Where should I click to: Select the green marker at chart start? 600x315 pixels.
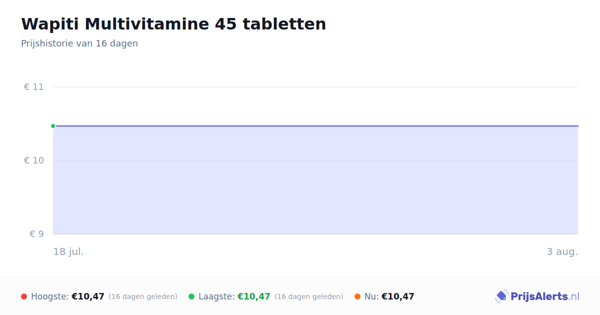click(53, 126)
